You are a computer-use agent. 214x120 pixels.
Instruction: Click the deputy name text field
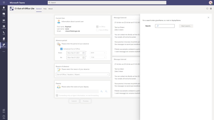[x=77, y=91]
